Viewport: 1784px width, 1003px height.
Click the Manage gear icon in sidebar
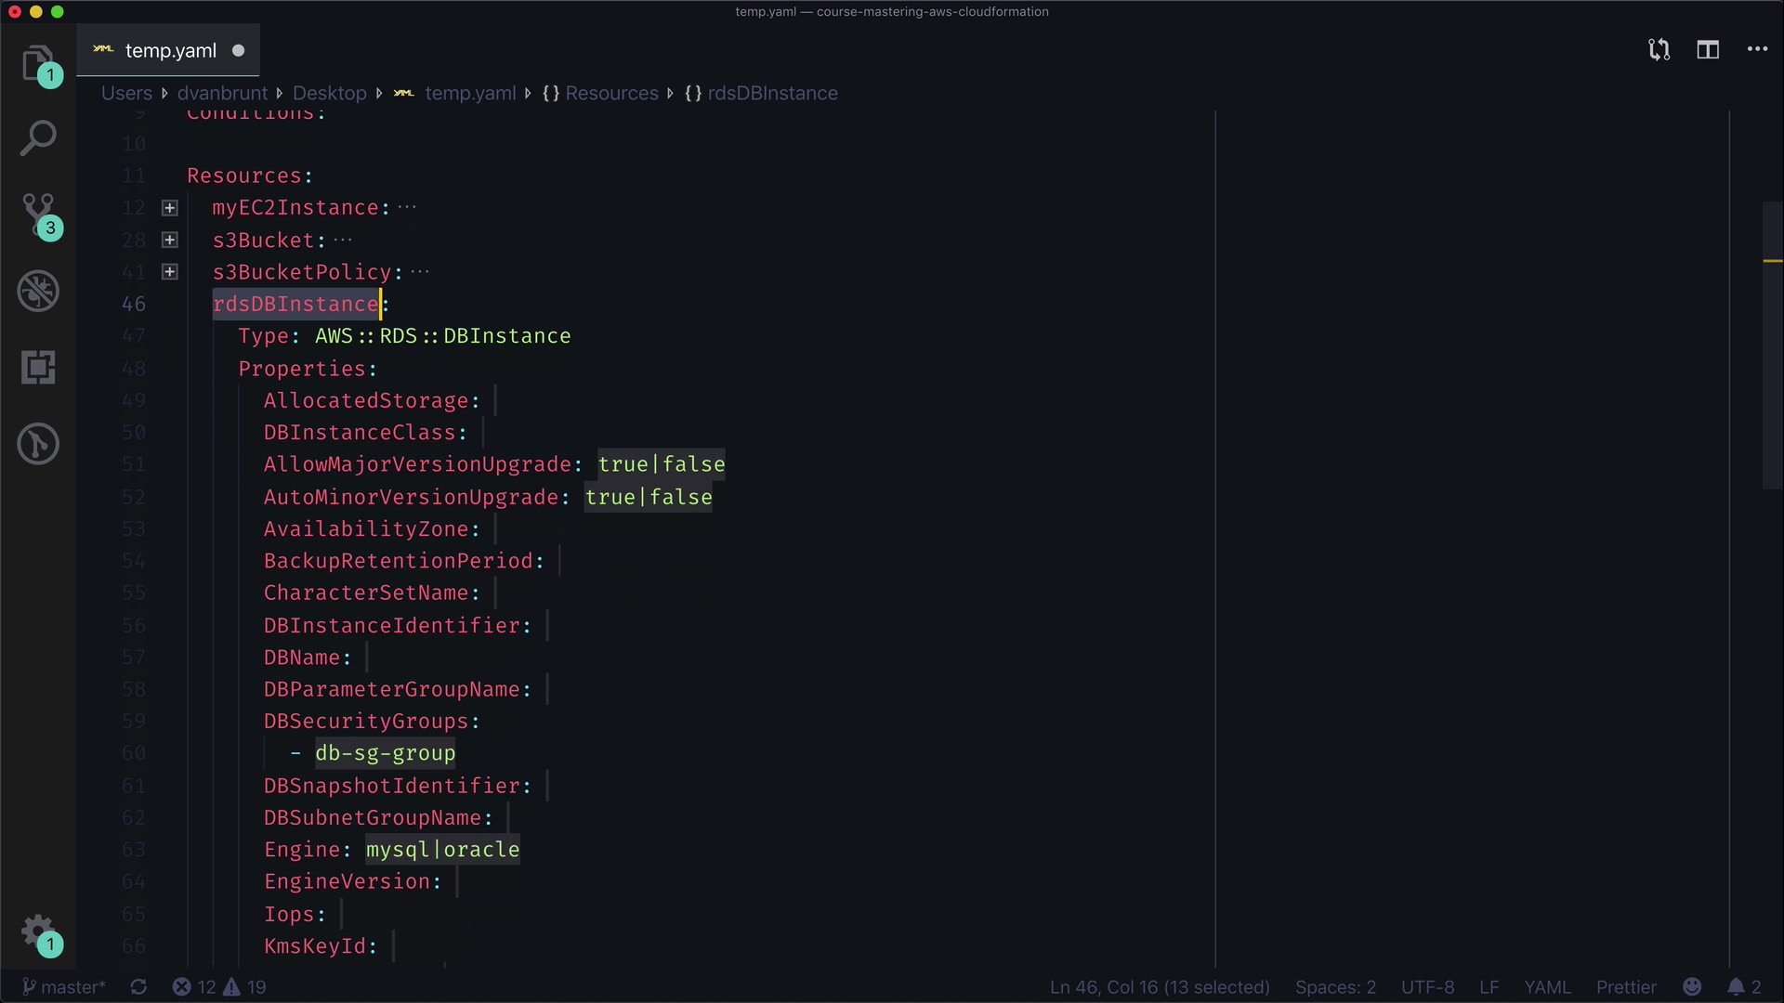click(38, 931)
